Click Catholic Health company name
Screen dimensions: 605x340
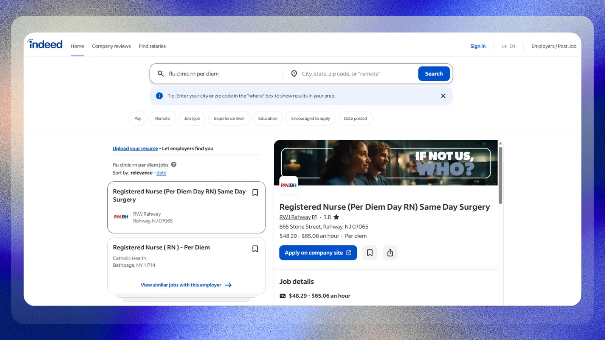(129, 258)
